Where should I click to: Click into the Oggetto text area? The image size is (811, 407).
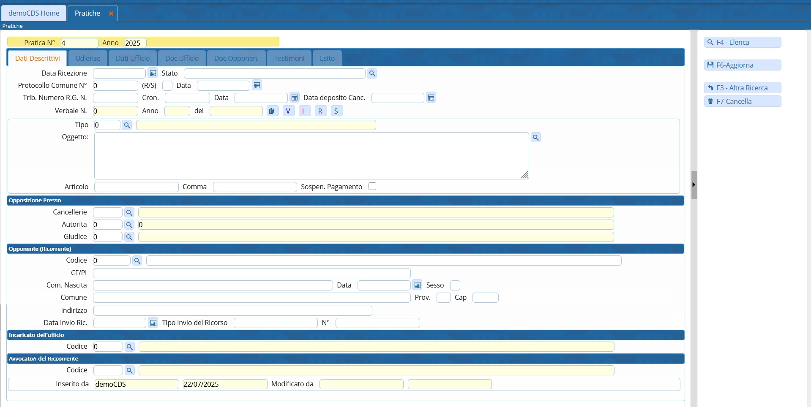pos(311,156)
